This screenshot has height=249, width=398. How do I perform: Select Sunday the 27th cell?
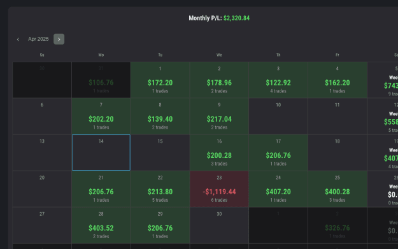[x=42, y=225]
